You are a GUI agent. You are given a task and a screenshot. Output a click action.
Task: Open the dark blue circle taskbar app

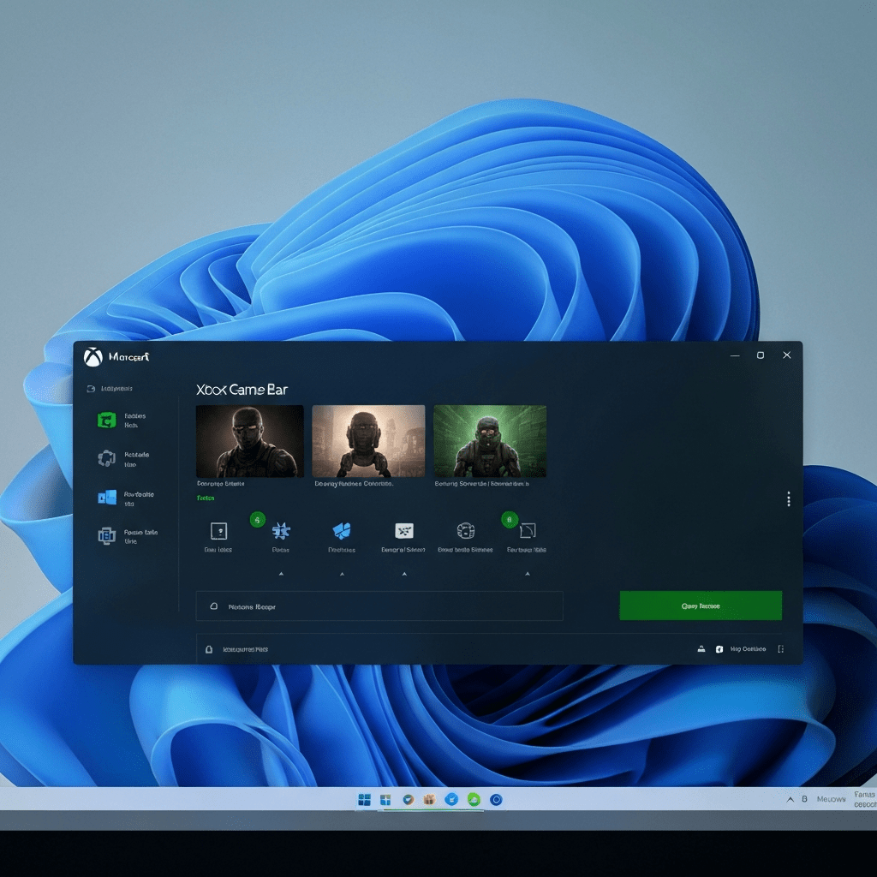point(496,800)
